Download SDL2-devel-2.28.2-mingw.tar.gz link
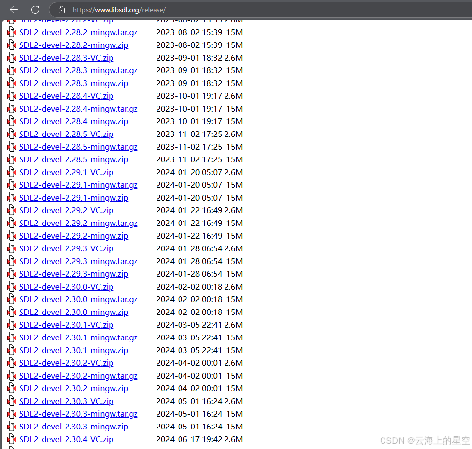Viewport: 472px width, 449px height. (78, 32)
